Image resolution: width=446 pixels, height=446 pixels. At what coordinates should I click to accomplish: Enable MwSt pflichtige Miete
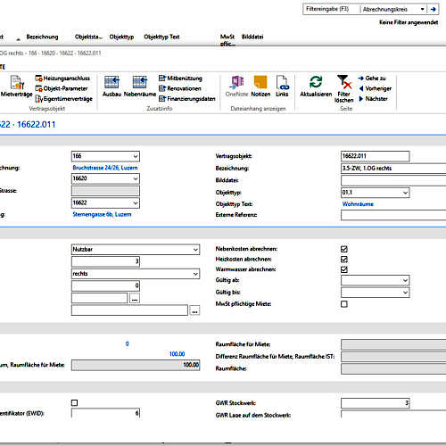click(x=344, y=304)
